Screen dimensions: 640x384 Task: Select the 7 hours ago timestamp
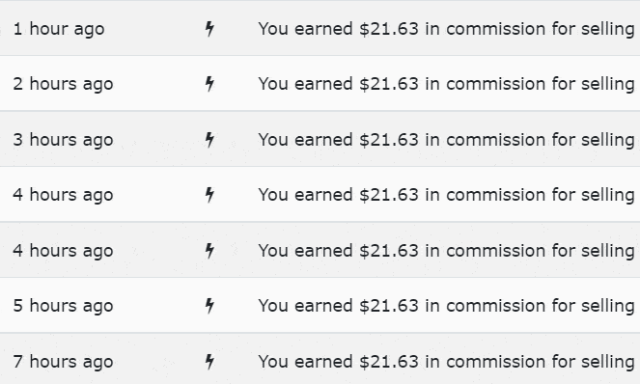[x=63, y=362]
